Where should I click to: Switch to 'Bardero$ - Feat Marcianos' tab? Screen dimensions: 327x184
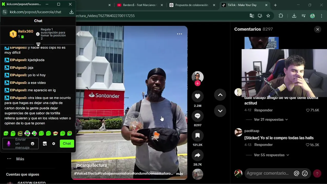tap(140, 5)
